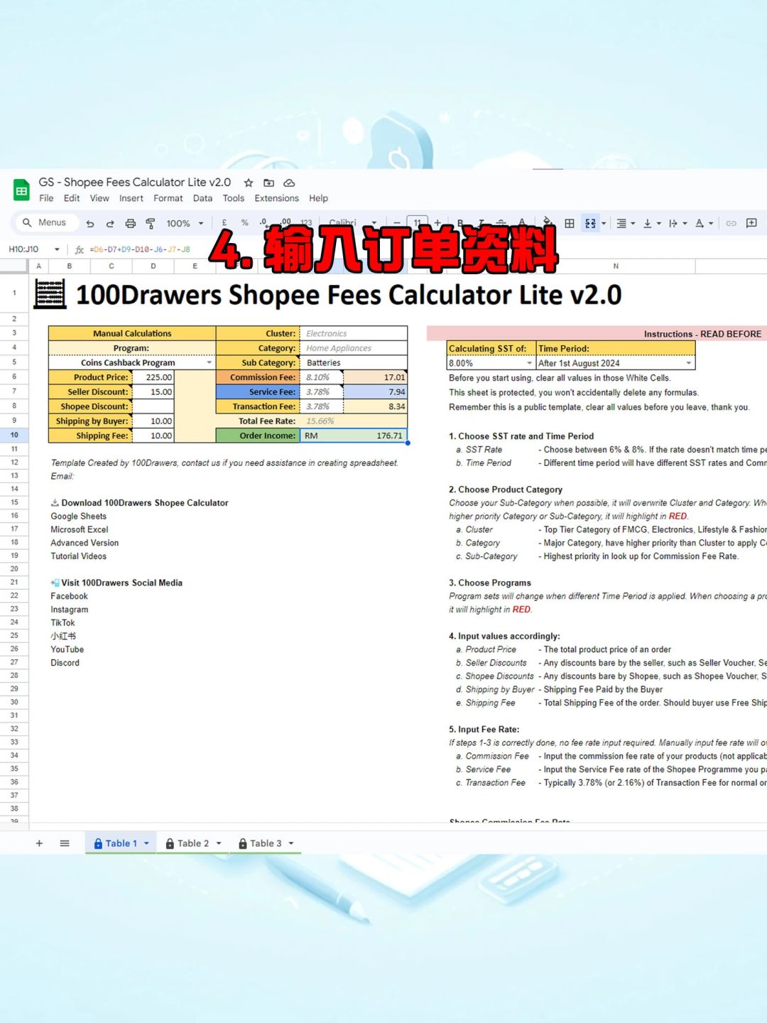Add a new sheet with plus button
This screenshot has width=767, height=1023.
click(39, 843)
